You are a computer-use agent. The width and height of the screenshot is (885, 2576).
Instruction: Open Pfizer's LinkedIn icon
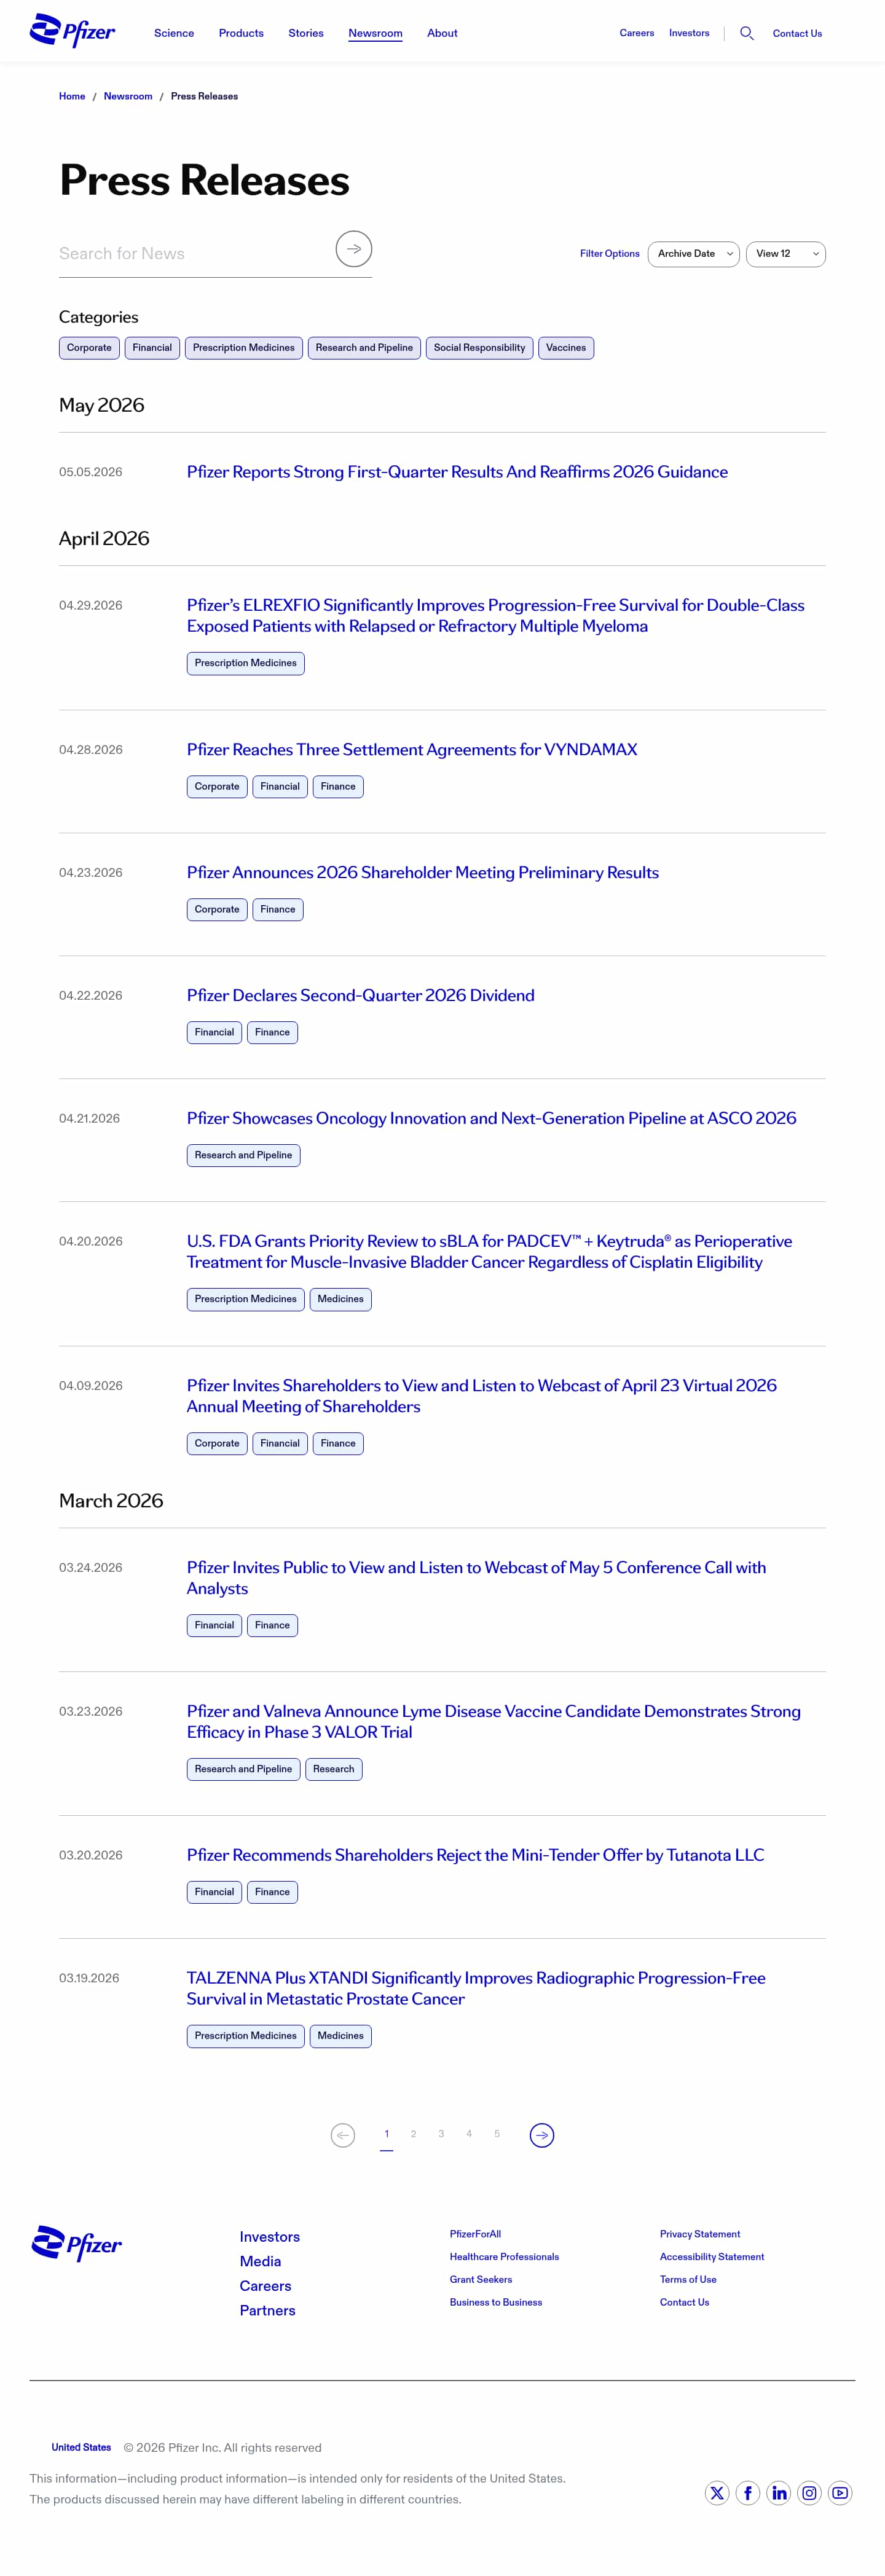(779, 2493)
